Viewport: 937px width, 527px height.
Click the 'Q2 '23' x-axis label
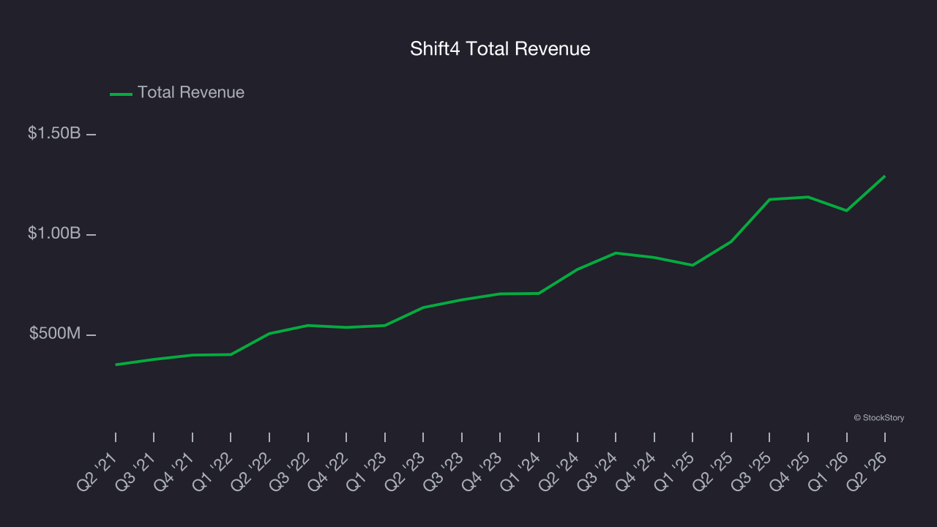coord(406,471)
